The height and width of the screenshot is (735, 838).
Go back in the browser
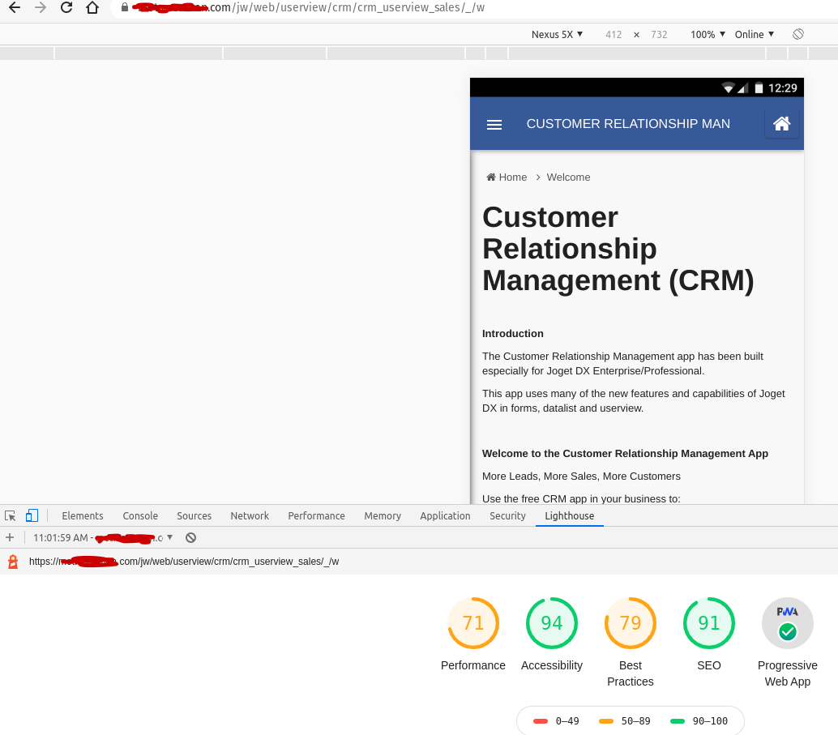(15, 7)
